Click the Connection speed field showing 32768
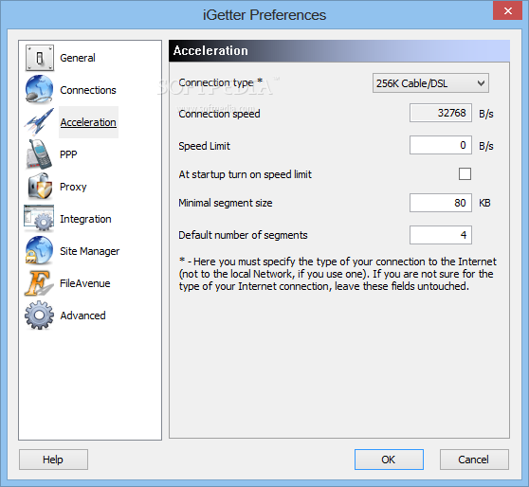Viewport: 529px width, 487px height. tap(441, 113)
